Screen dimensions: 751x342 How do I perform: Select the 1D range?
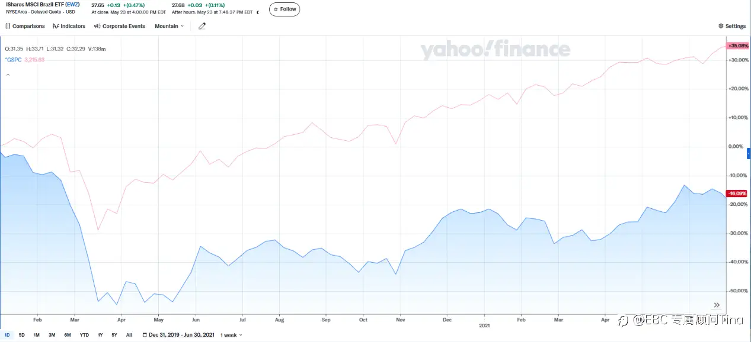coord(7,335)
